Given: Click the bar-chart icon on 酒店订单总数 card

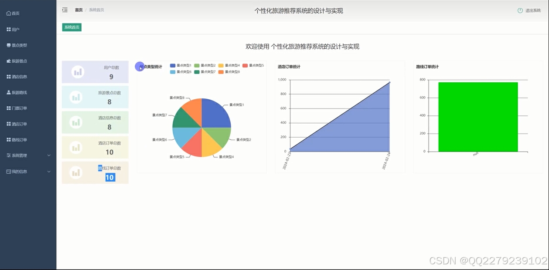Looking at the screenshot, I should coord(77,148).
